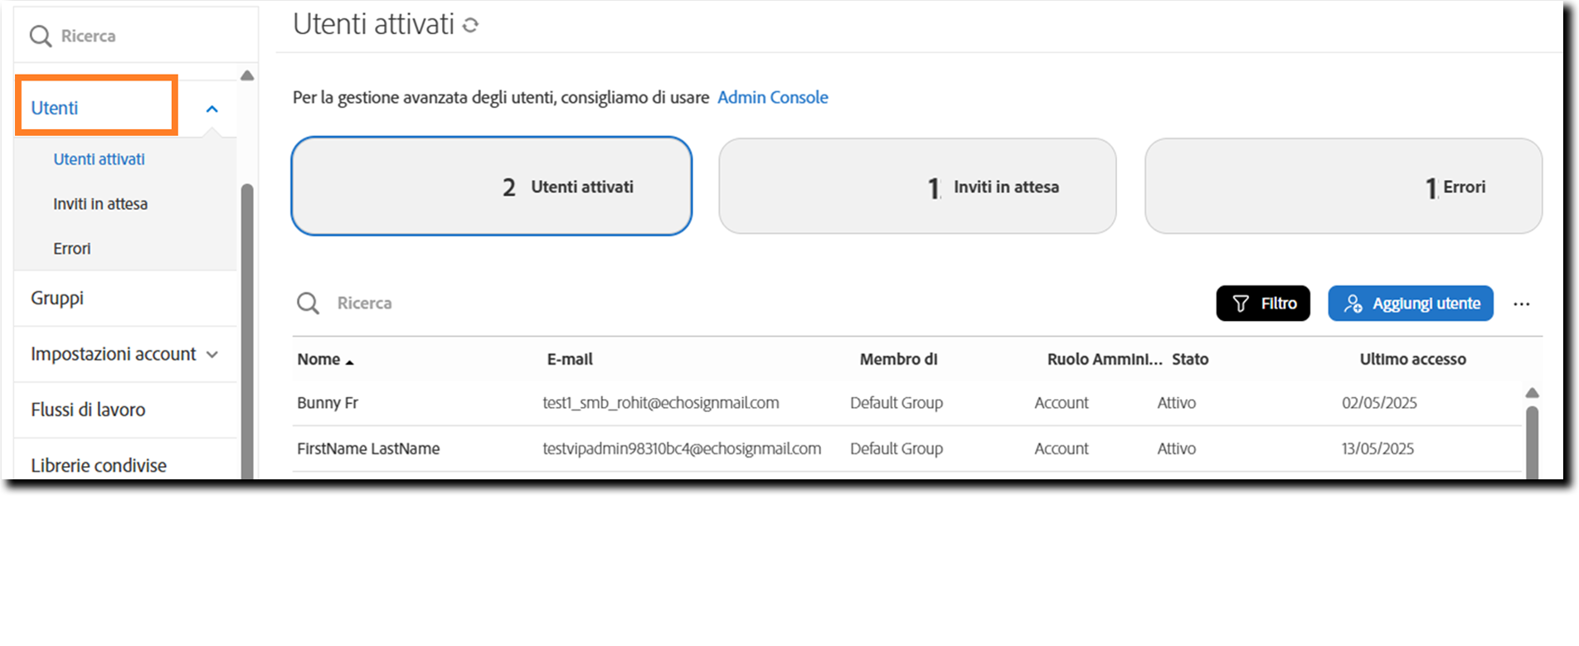Click the Nome column sort arrow
The width and height of the screenshot is (1579, 646).
[x=350, y=362]
